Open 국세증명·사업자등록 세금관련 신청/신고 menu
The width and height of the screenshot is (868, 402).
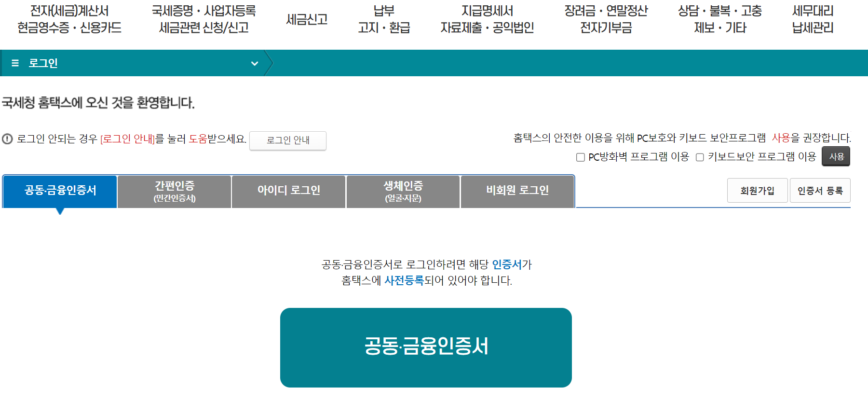pyautogui.click(x=204, y=19)
